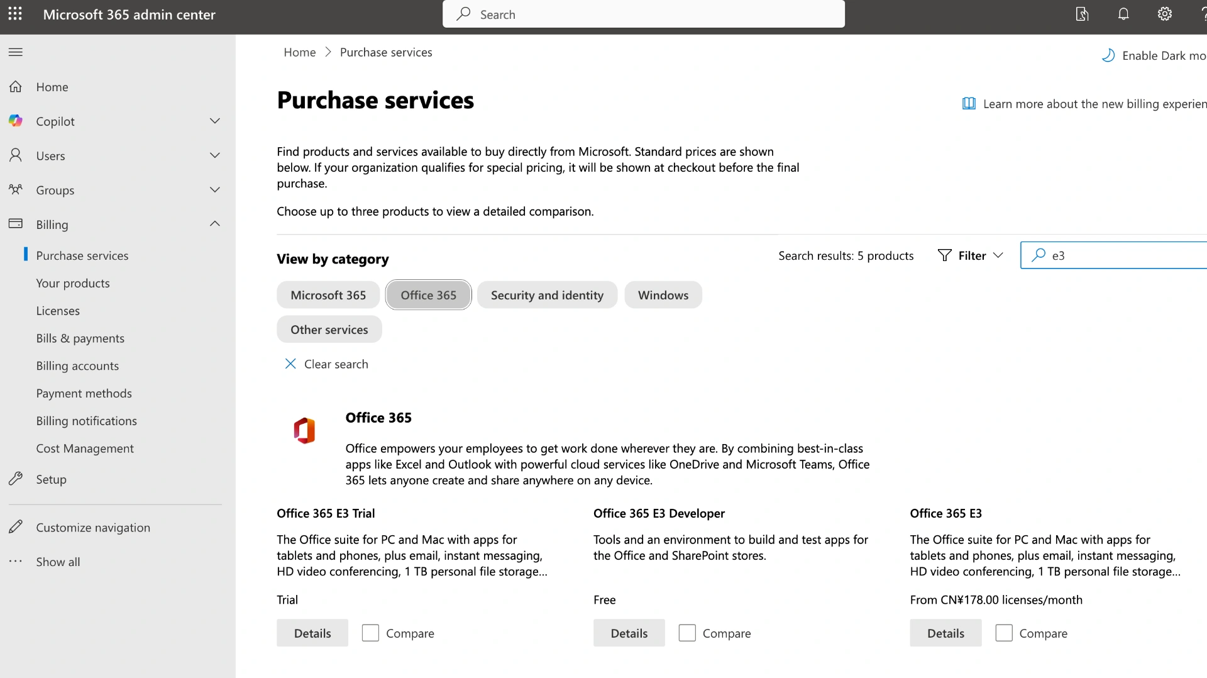The height and width of the screenshot is (678, 1207).
Task: Open Licenses in the Billing menu
Action: [58, 311]
